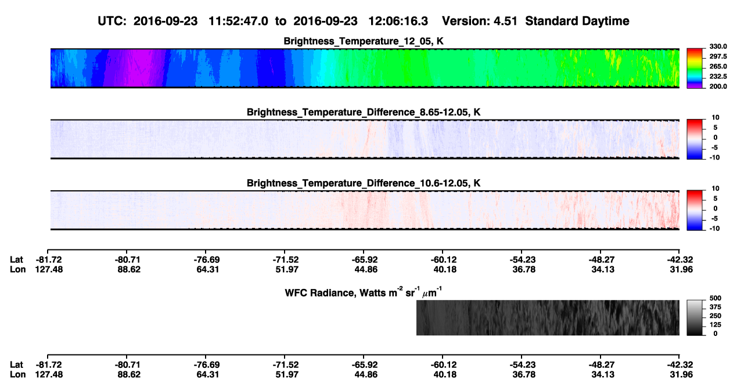Click the 10.6-12.05 red-blue colorbar
This screenshot has height=387, width=755.
click(695, 210)
